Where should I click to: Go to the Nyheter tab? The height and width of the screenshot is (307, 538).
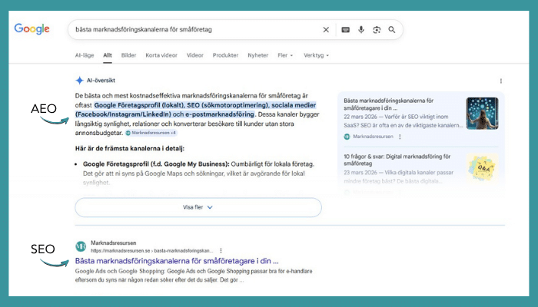258,55
